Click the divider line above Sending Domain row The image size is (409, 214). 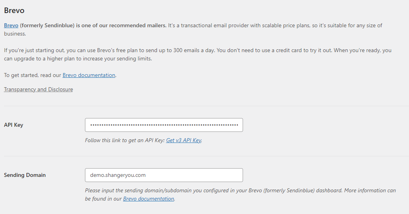point(206,156)
